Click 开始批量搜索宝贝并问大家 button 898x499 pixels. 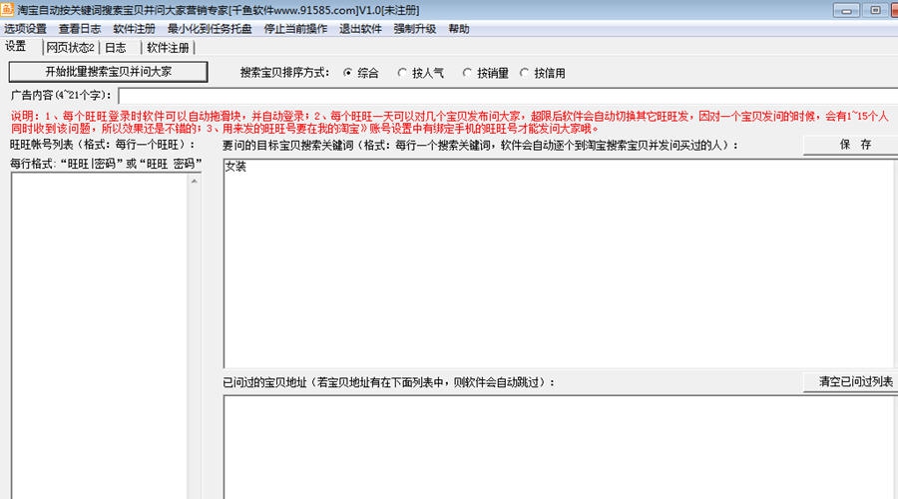108,72
